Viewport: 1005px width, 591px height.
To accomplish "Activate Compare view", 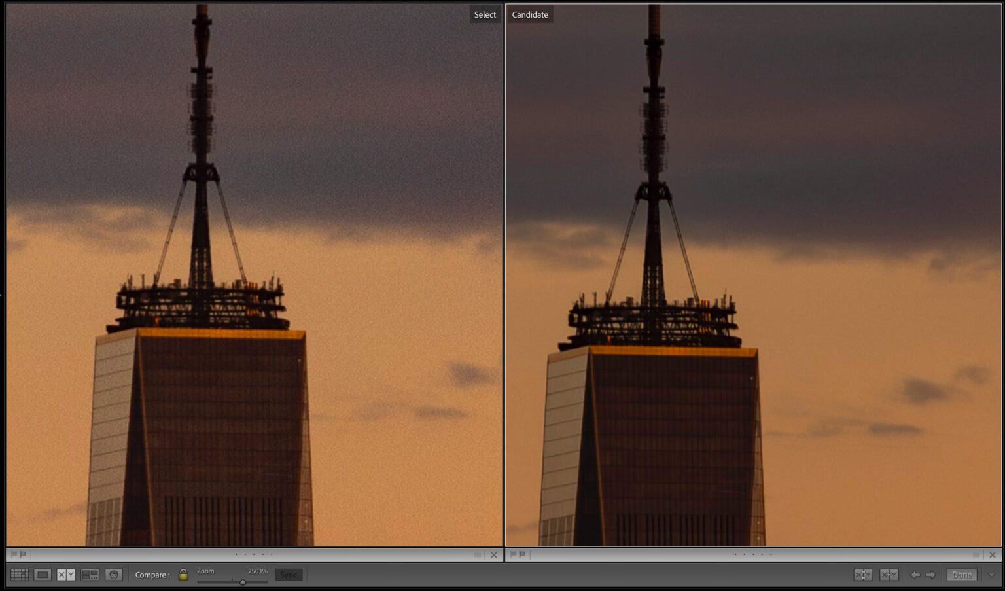I will click(65, 574).
